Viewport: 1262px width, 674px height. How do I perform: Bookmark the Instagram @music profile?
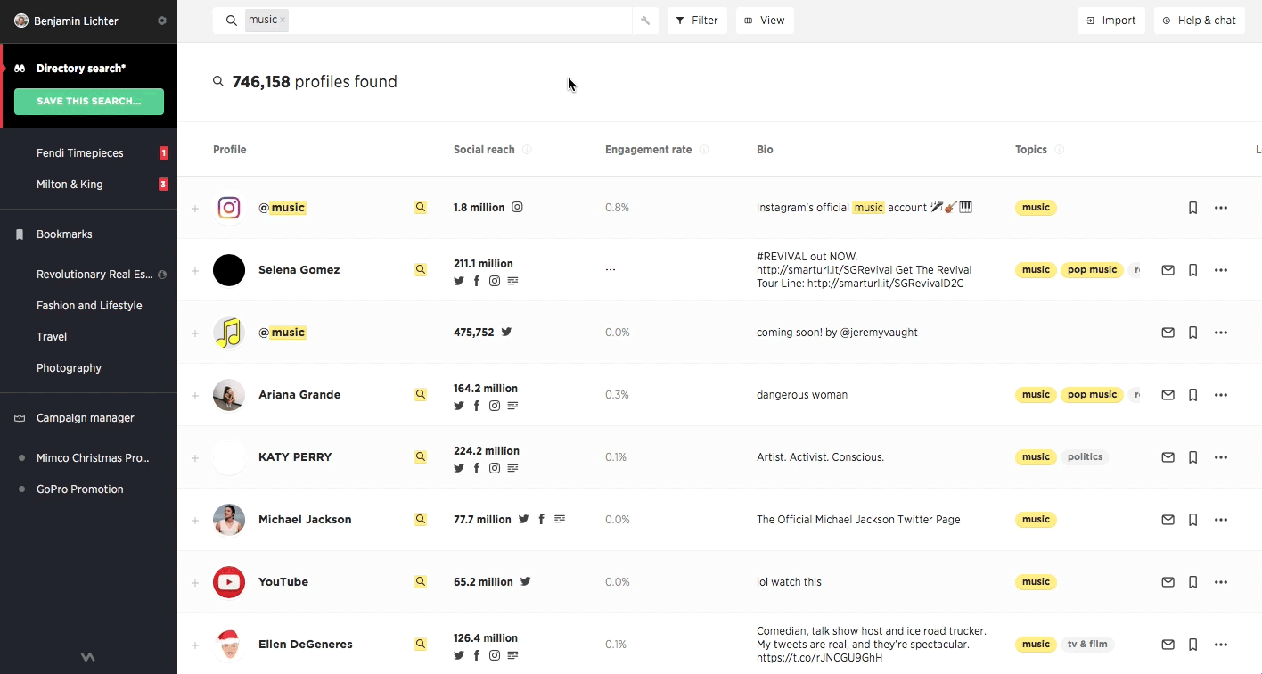(1192, 208)
